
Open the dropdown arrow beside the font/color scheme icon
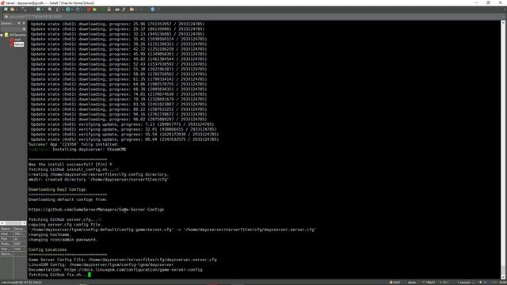point(82,9)
